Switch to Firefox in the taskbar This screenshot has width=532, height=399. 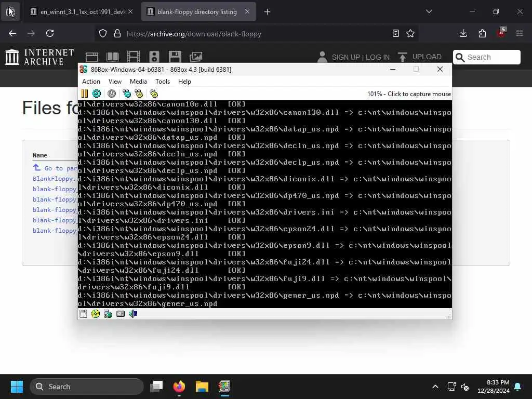tap(179, 387)
